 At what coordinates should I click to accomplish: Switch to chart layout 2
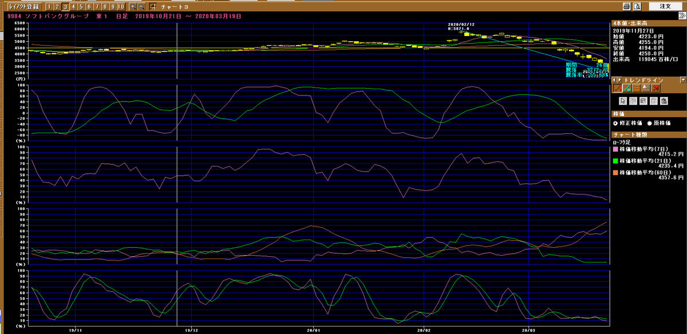[x=57, y=7]
